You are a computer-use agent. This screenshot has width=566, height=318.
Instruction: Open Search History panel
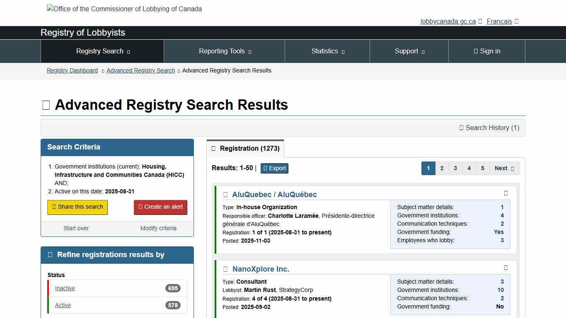tap(490, 128)
